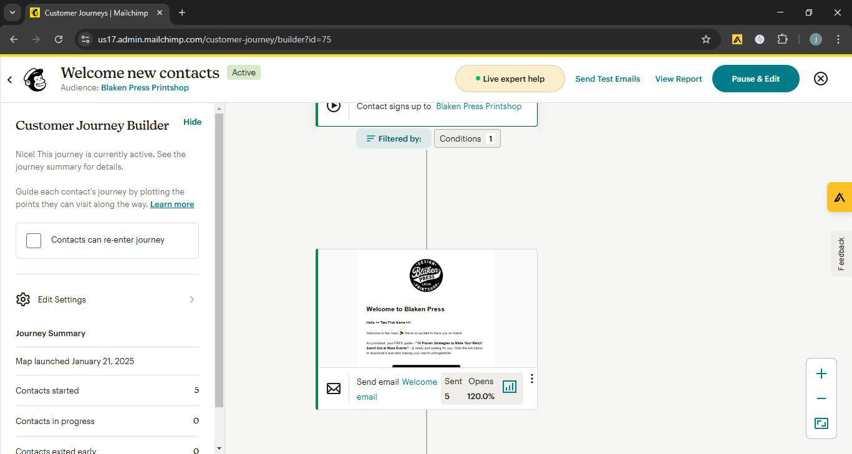Screen dimensions: 852x454
Task: Hide the Customer Journey Builder panel
Action: pos(192,122)
